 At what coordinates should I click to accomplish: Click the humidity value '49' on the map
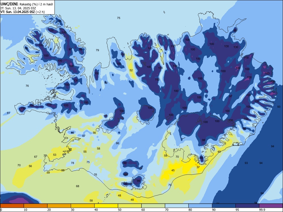click(219, 152)
